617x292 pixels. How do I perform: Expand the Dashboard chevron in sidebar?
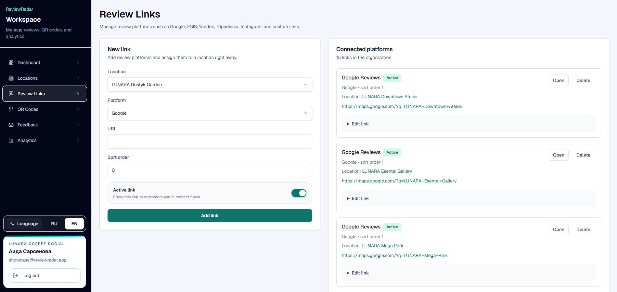tap(78, 63)
